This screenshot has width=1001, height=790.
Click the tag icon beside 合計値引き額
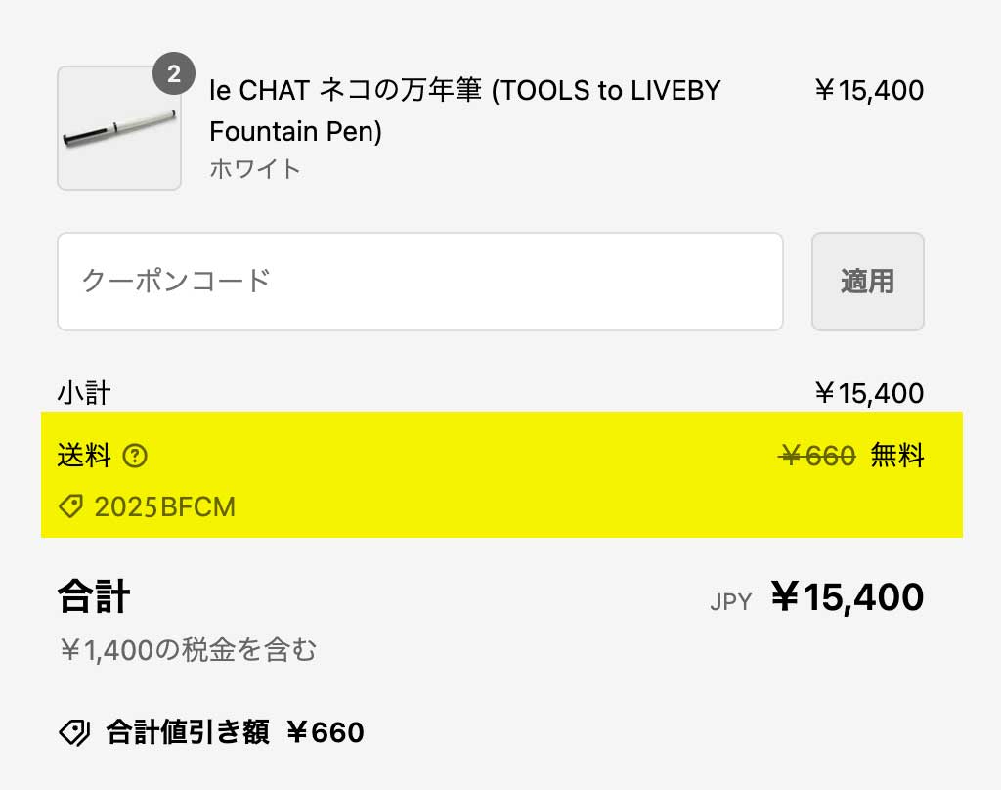point(74,732)
